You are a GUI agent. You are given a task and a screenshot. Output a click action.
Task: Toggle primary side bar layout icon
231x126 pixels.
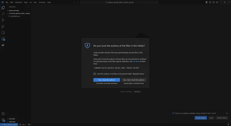tap(207, 2)
